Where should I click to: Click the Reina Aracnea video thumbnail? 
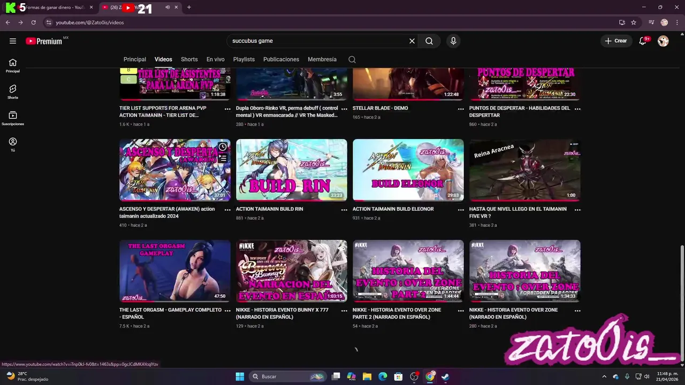[524, 170]
